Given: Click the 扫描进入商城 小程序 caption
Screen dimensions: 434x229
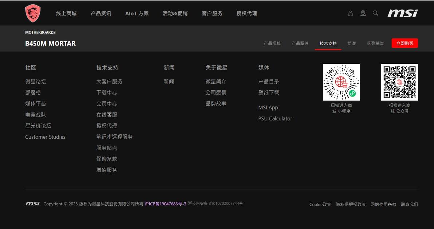Looking at the screenshot, I should pyautogui.click(x=341, y=108).
